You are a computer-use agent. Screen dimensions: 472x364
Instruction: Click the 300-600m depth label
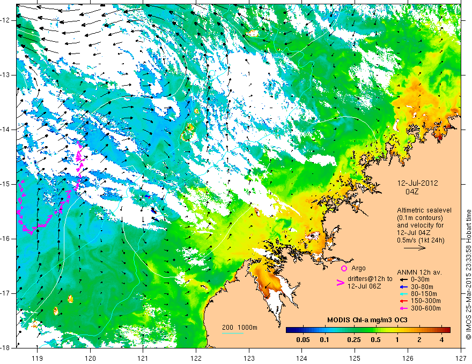(x=426, y=308)
